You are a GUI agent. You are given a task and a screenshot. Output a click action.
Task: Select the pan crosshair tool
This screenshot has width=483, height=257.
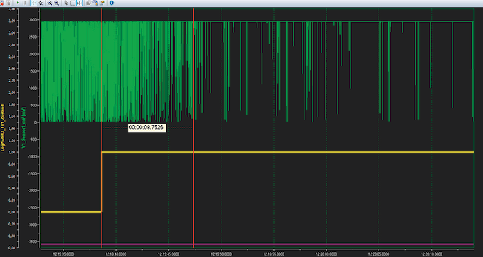click(x=34, y=3)
